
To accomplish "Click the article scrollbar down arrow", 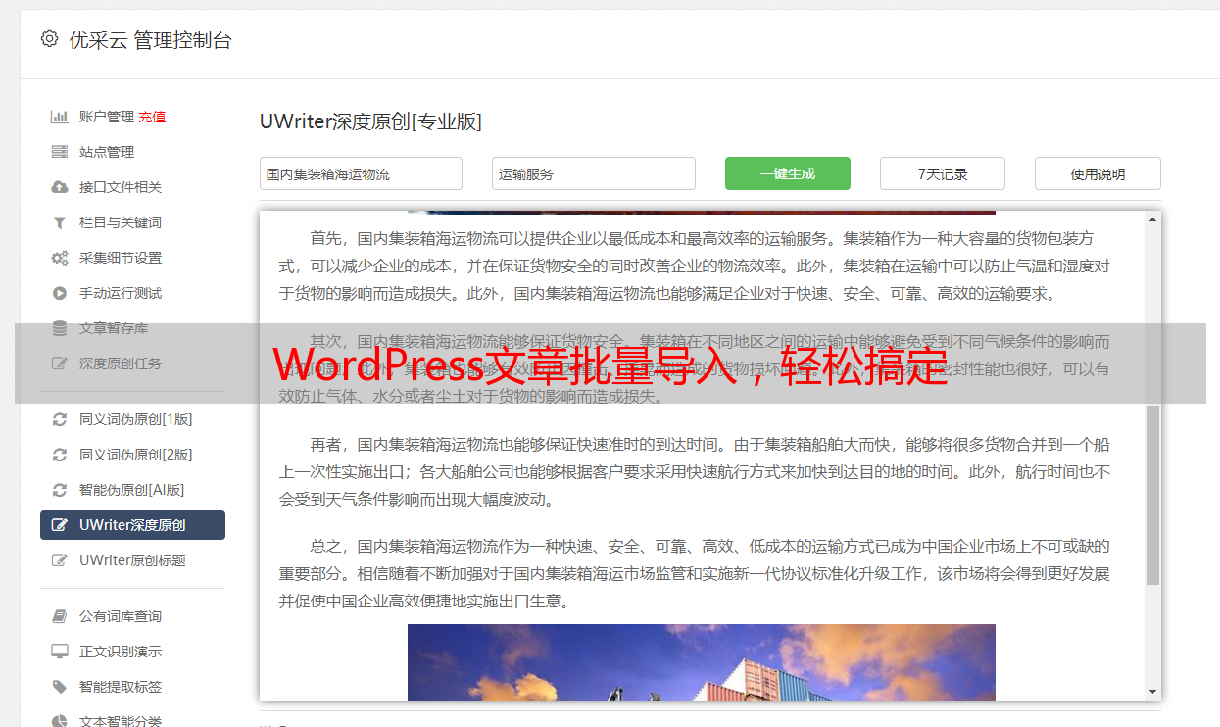I will pyautogui.click(x=1152, y=692).
